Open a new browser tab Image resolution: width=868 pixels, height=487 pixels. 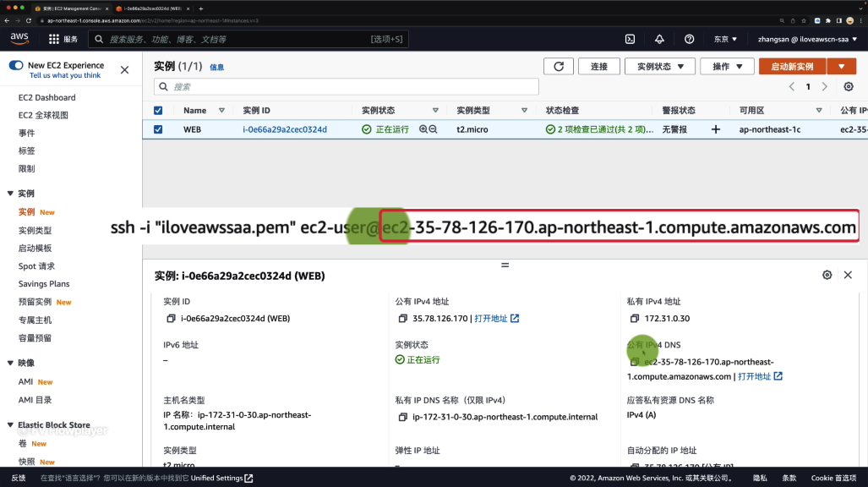coord(201,8)
